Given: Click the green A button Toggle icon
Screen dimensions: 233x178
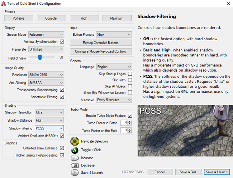Looking at the screenshot, I should coord(75,150).
